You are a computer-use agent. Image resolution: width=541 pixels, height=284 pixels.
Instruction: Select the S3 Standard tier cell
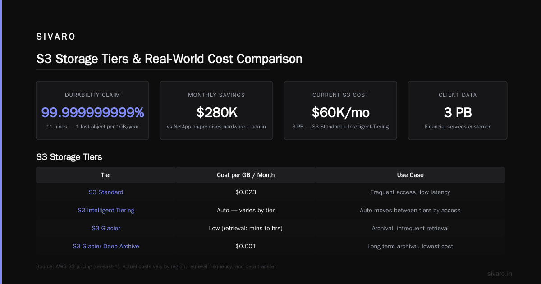pos(106,192)
